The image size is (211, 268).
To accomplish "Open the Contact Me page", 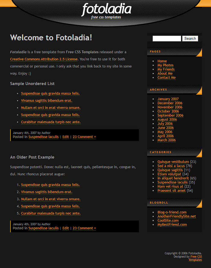I will pos(166,78).
